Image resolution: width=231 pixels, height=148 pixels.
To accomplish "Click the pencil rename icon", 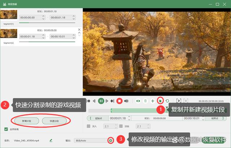I will tap(51, 140).
